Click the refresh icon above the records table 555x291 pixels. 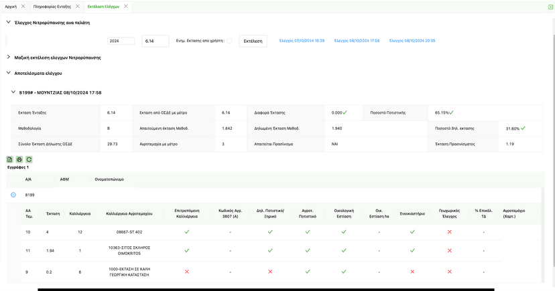(x=29, y=160)
